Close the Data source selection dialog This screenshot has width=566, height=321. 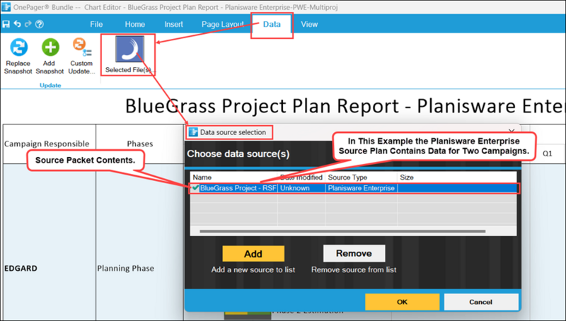click(x=512, y=131)
